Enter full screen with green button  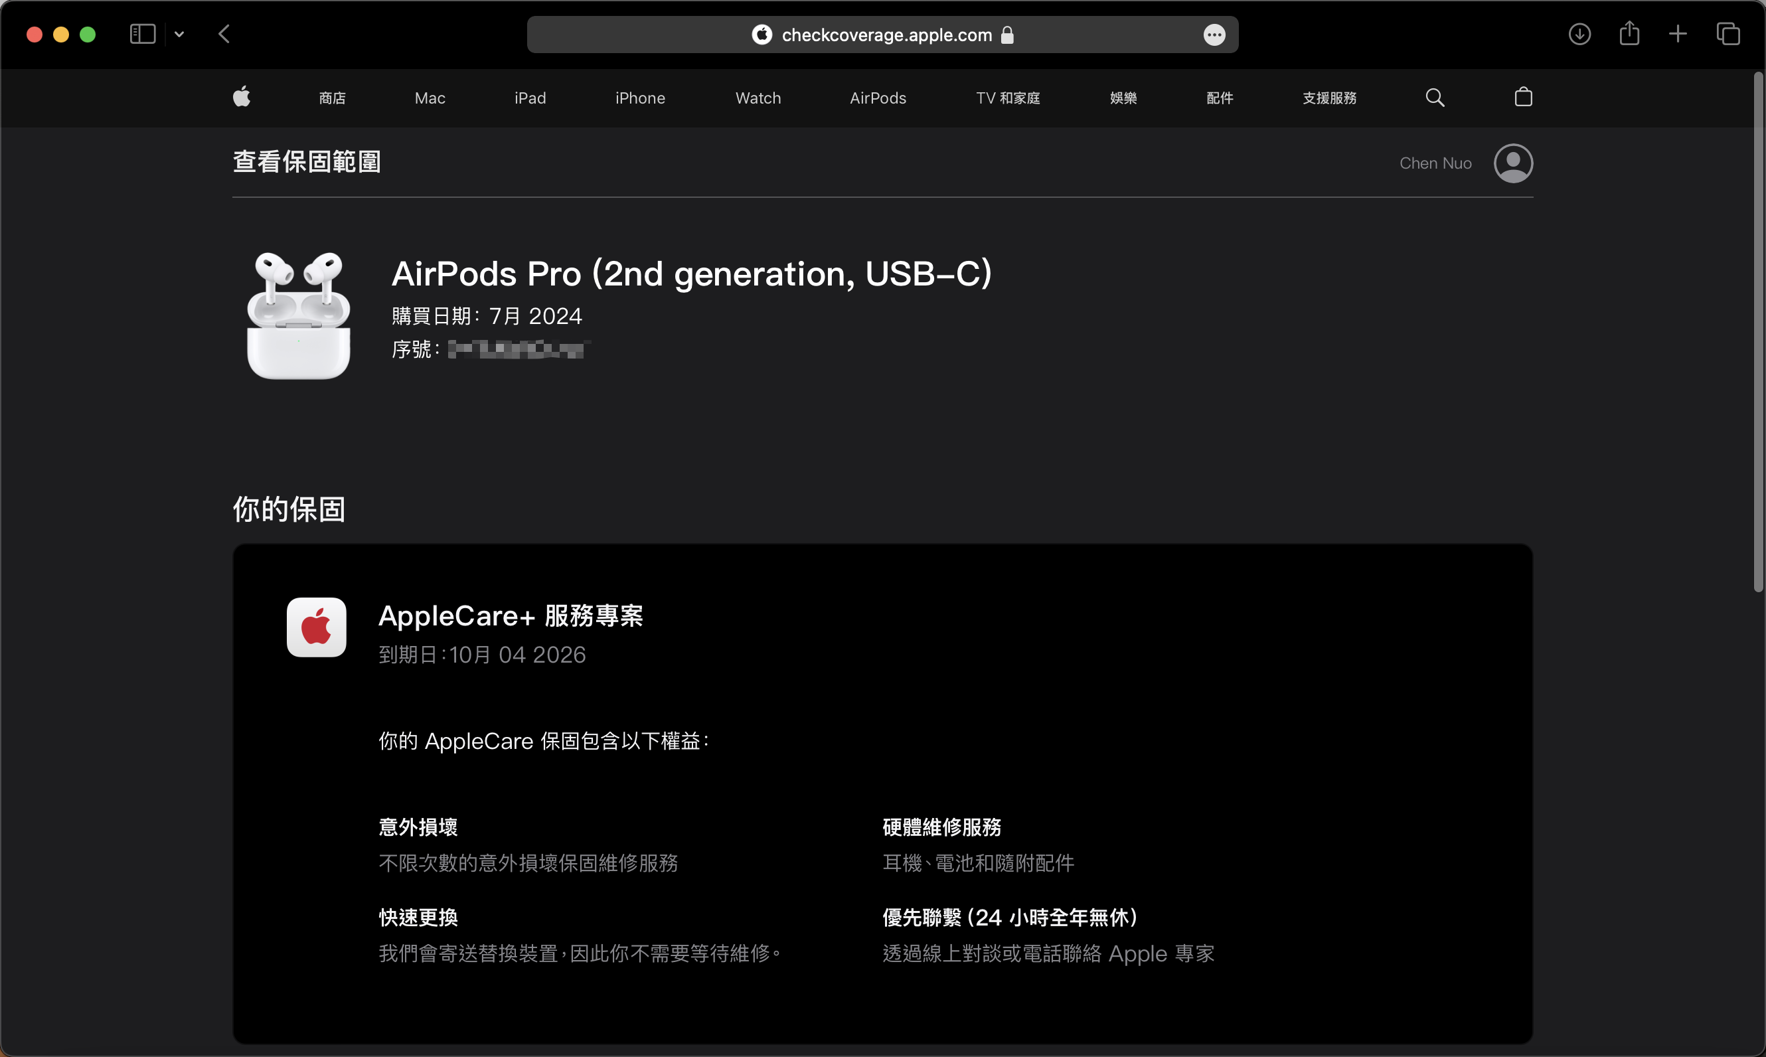click(88, 34)
